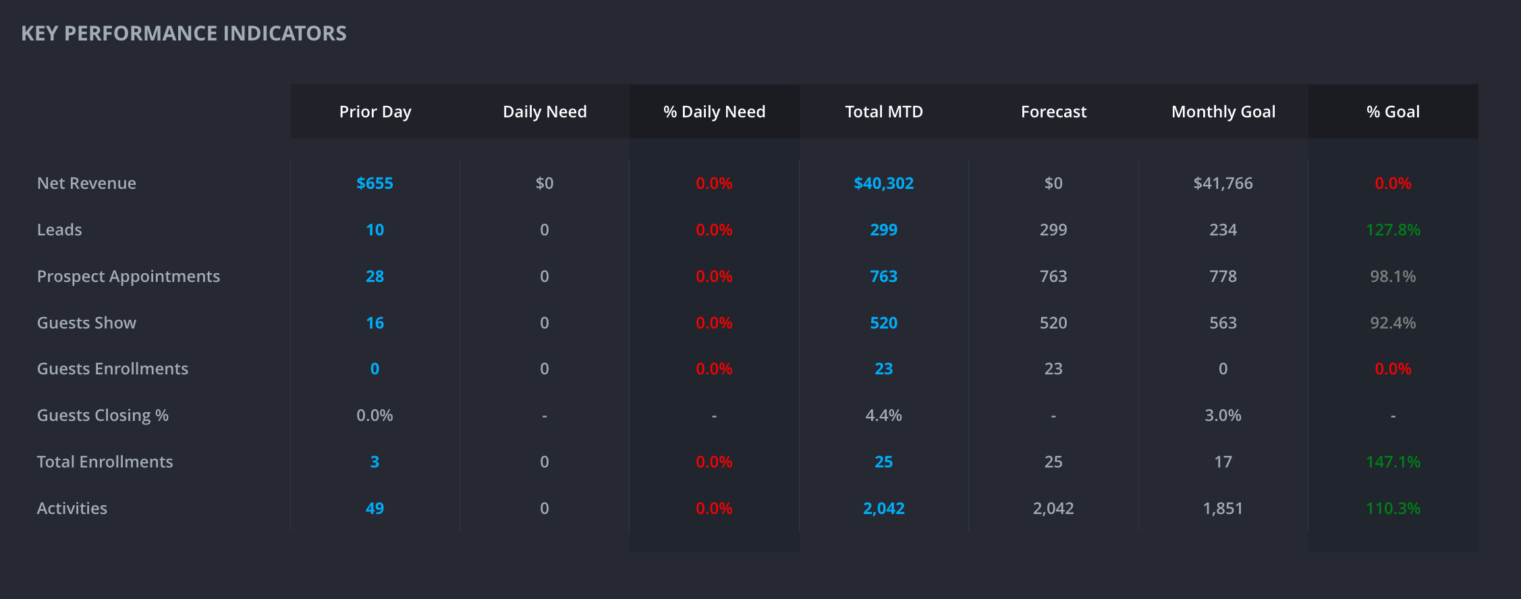The width and height of the screenshot is (1521, 599).
Task: Click the % Goal column header
Action: coord(1393,112)
